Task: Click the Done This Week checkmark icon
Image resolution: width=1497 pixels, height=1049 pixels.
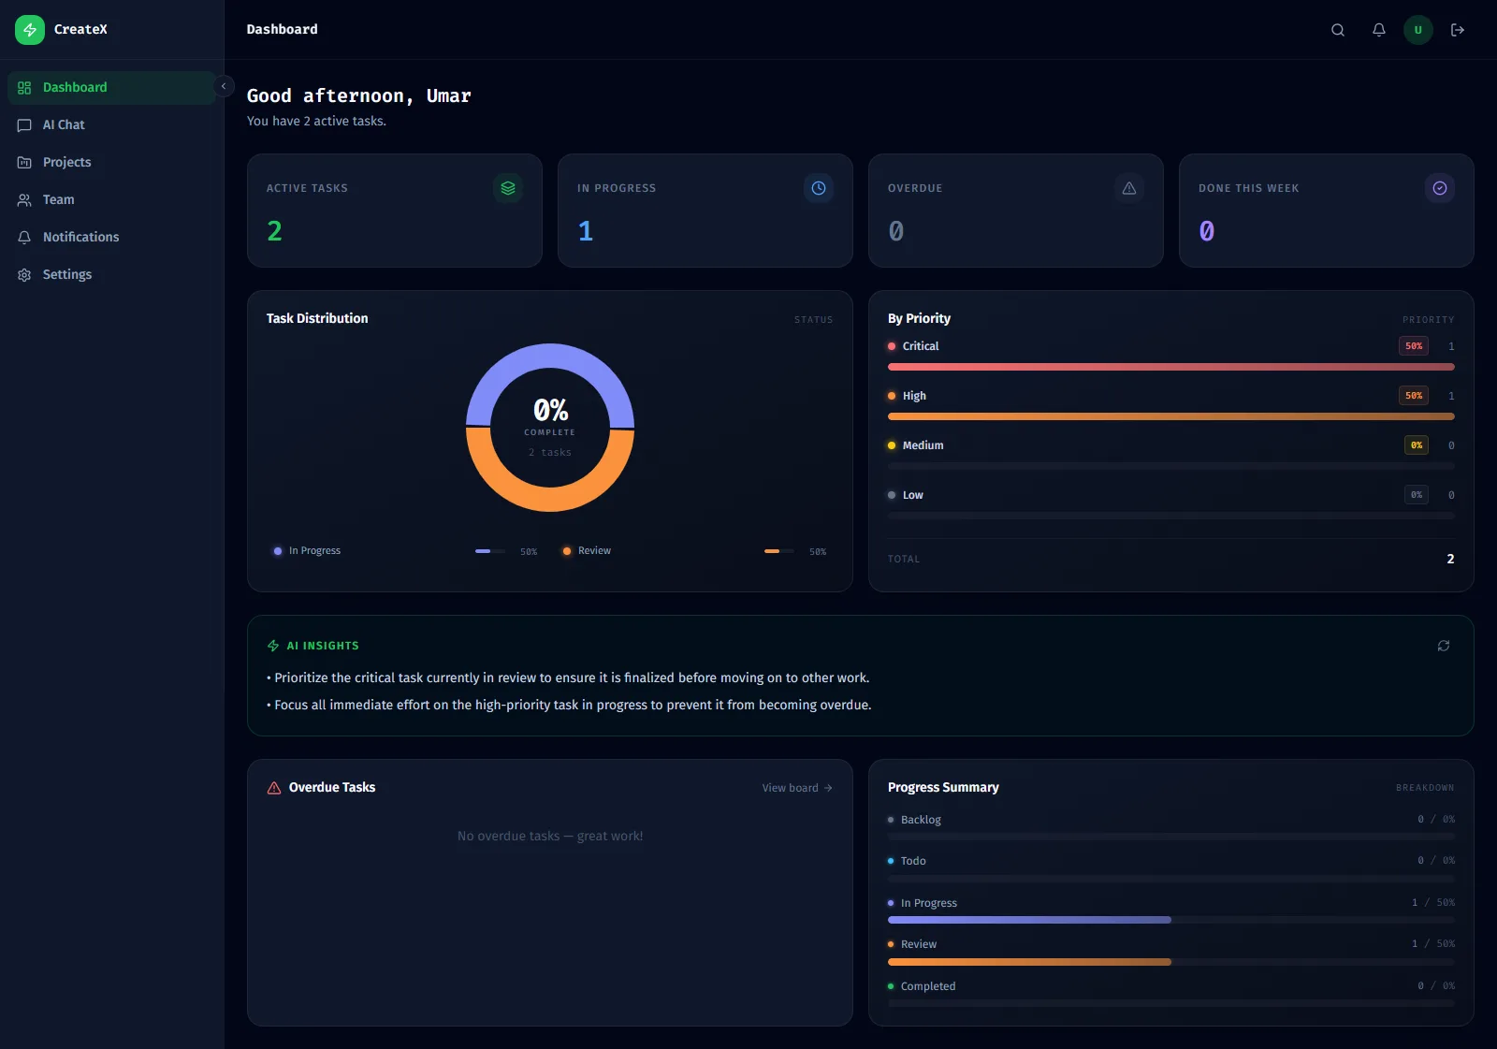Action: 1440,188
